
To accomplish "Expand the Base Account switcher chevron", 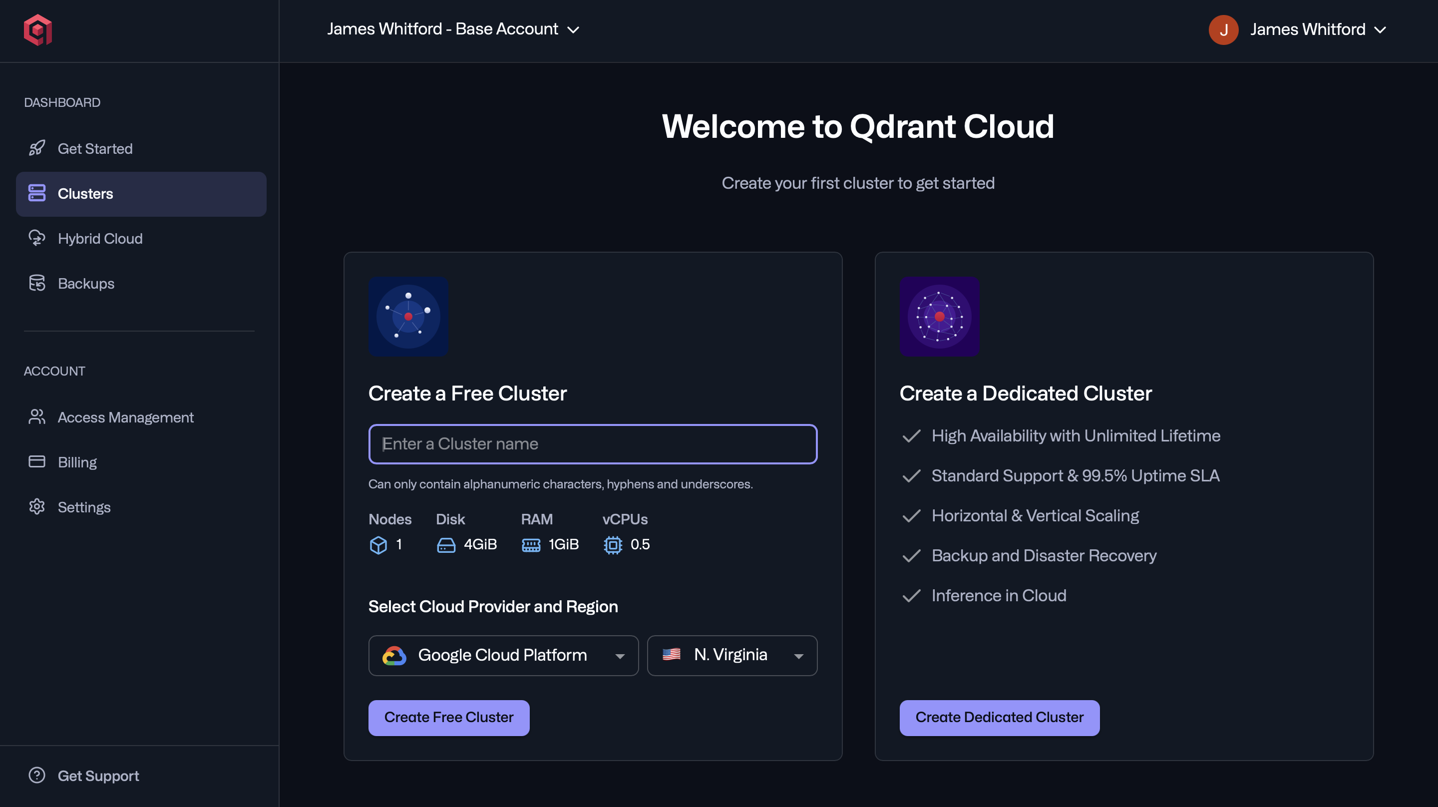I will (574, 29).
